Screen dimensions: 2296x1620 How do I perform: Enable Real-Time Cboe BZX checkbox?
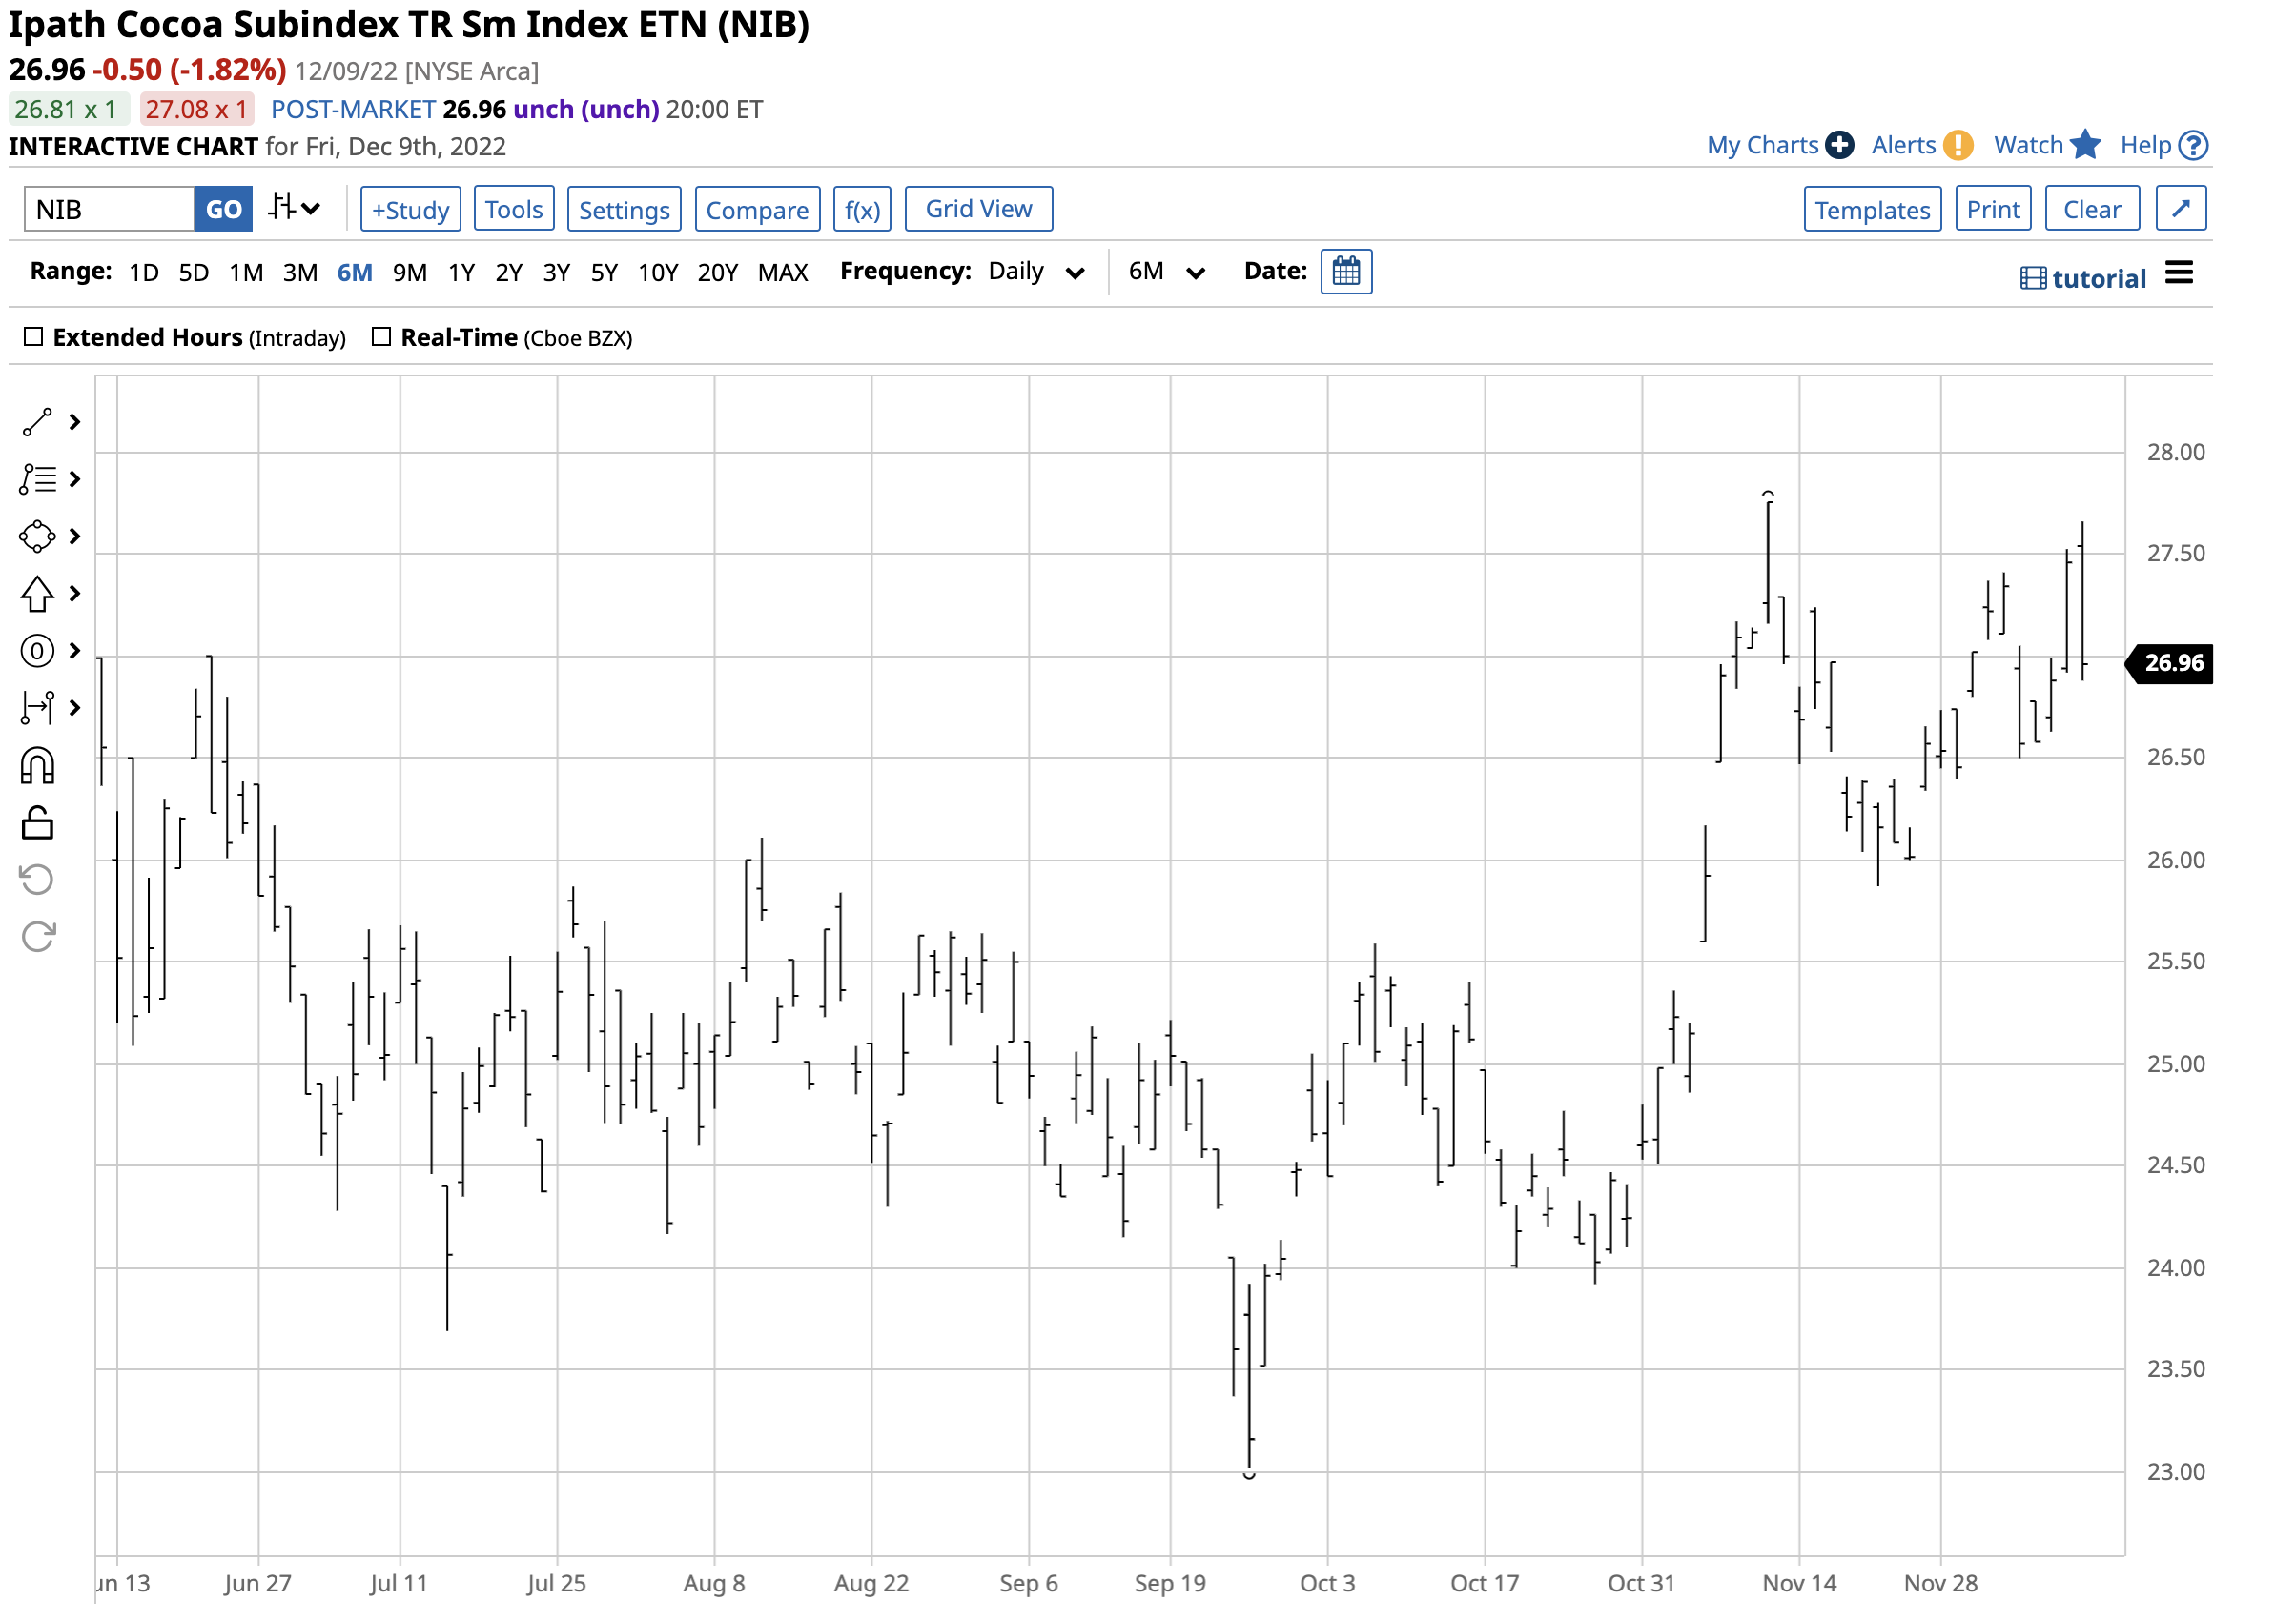(x=381, y=336)
